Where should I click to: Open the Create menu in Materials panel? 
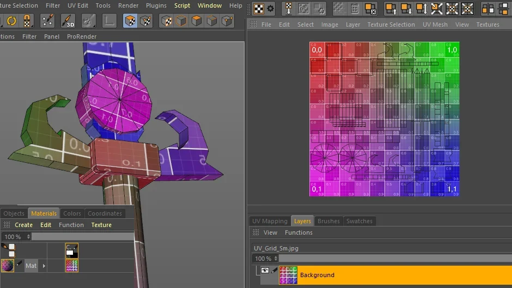click(x=23, y=225)
